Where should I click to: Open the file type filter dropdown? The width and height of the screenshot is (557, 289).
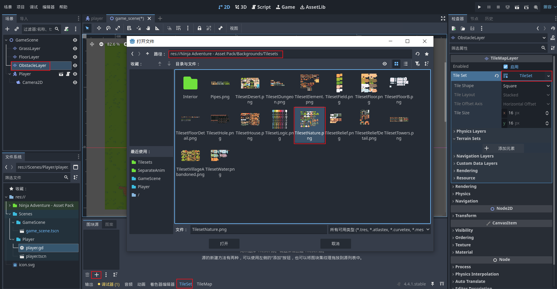coord(379,230)
